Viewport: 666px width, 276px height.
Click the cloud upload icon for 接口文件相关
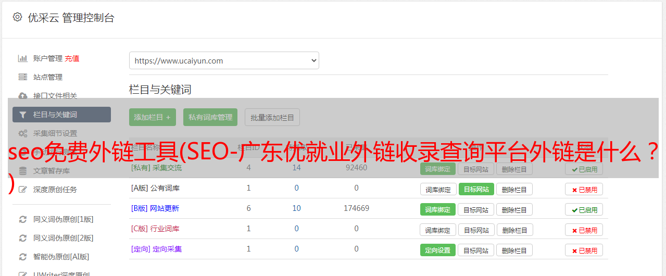[22, 96]
